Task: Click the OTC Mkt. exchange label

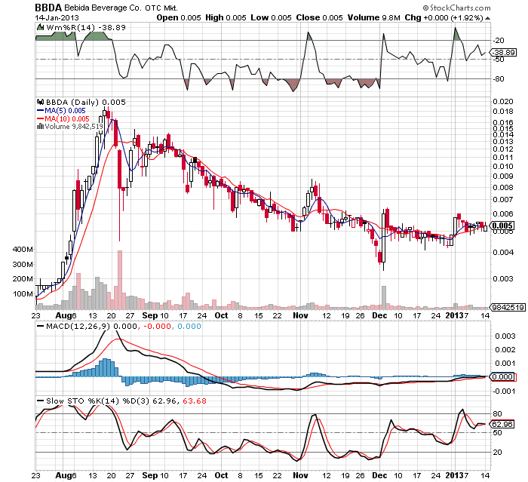Action: pyautogui.click(x=161, y=8)
